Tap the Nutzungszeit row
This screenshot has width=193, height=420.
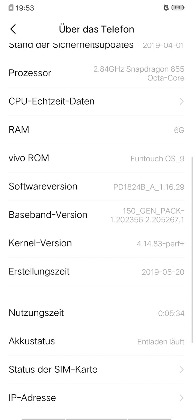[x=96, y=313]
